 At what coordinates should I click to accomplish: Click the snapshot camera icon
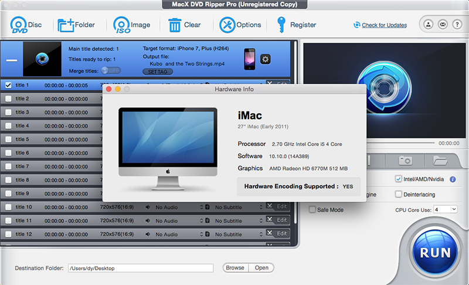click(x=405, y=160)
